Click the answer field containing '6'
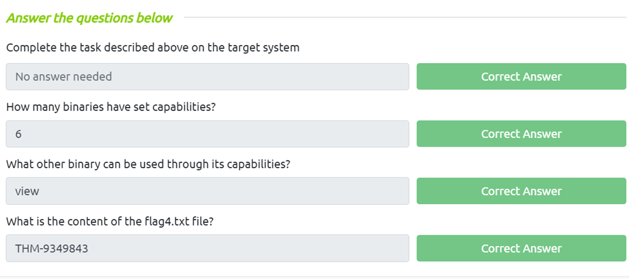The height and width of the screenshot is (279, 629). (207, 134)
